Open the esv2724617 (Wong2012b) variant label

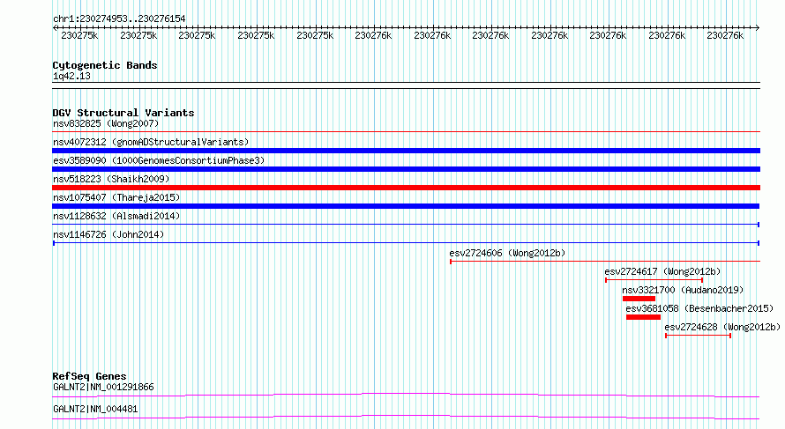tap(662, 271)
